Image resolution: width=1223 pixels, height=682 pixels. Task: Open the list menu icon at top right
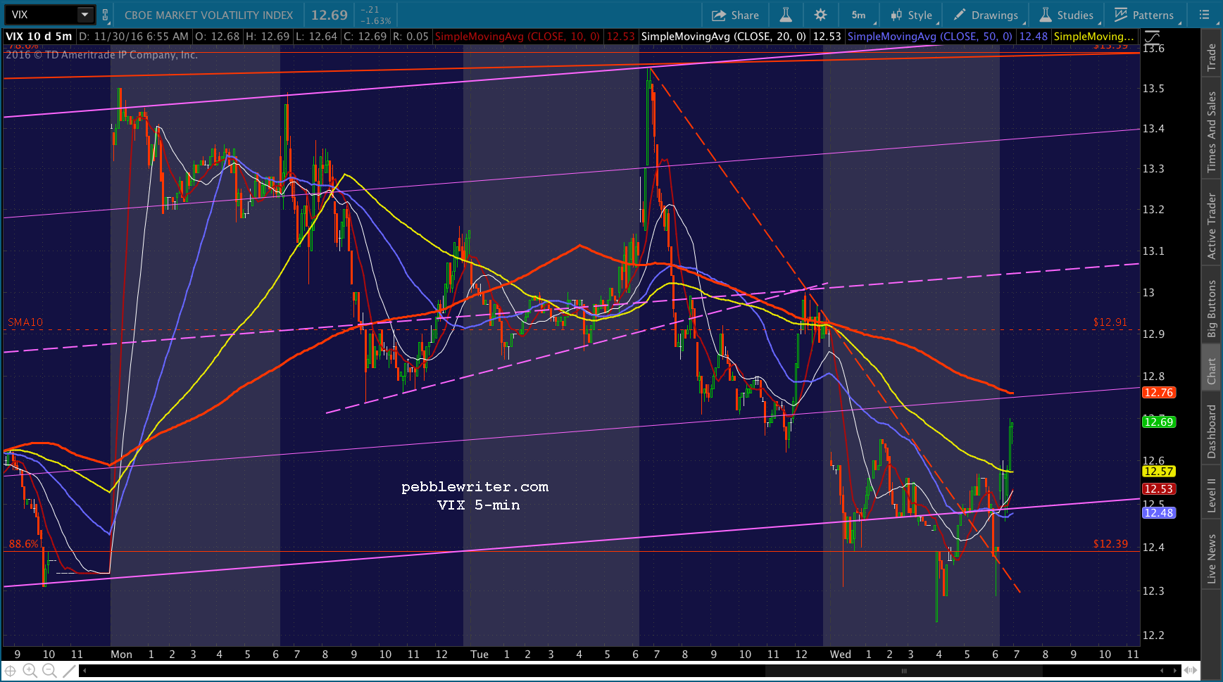tap(1203, 15)
